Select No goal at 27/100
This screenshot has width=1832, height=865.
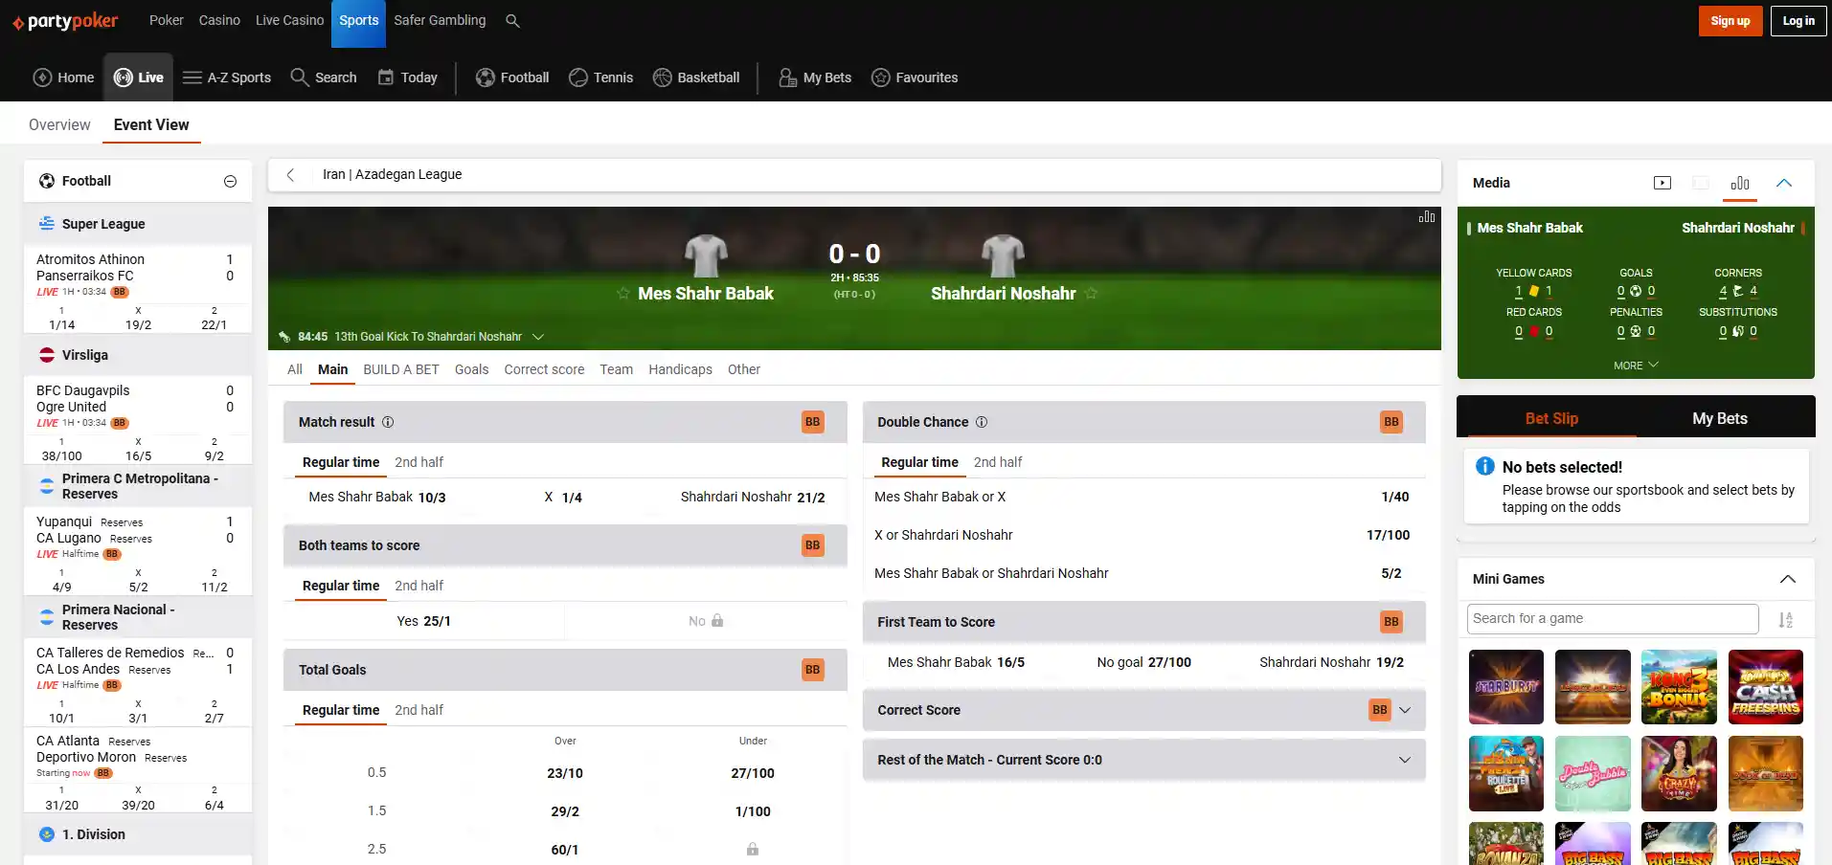[x=1144, y=662]
